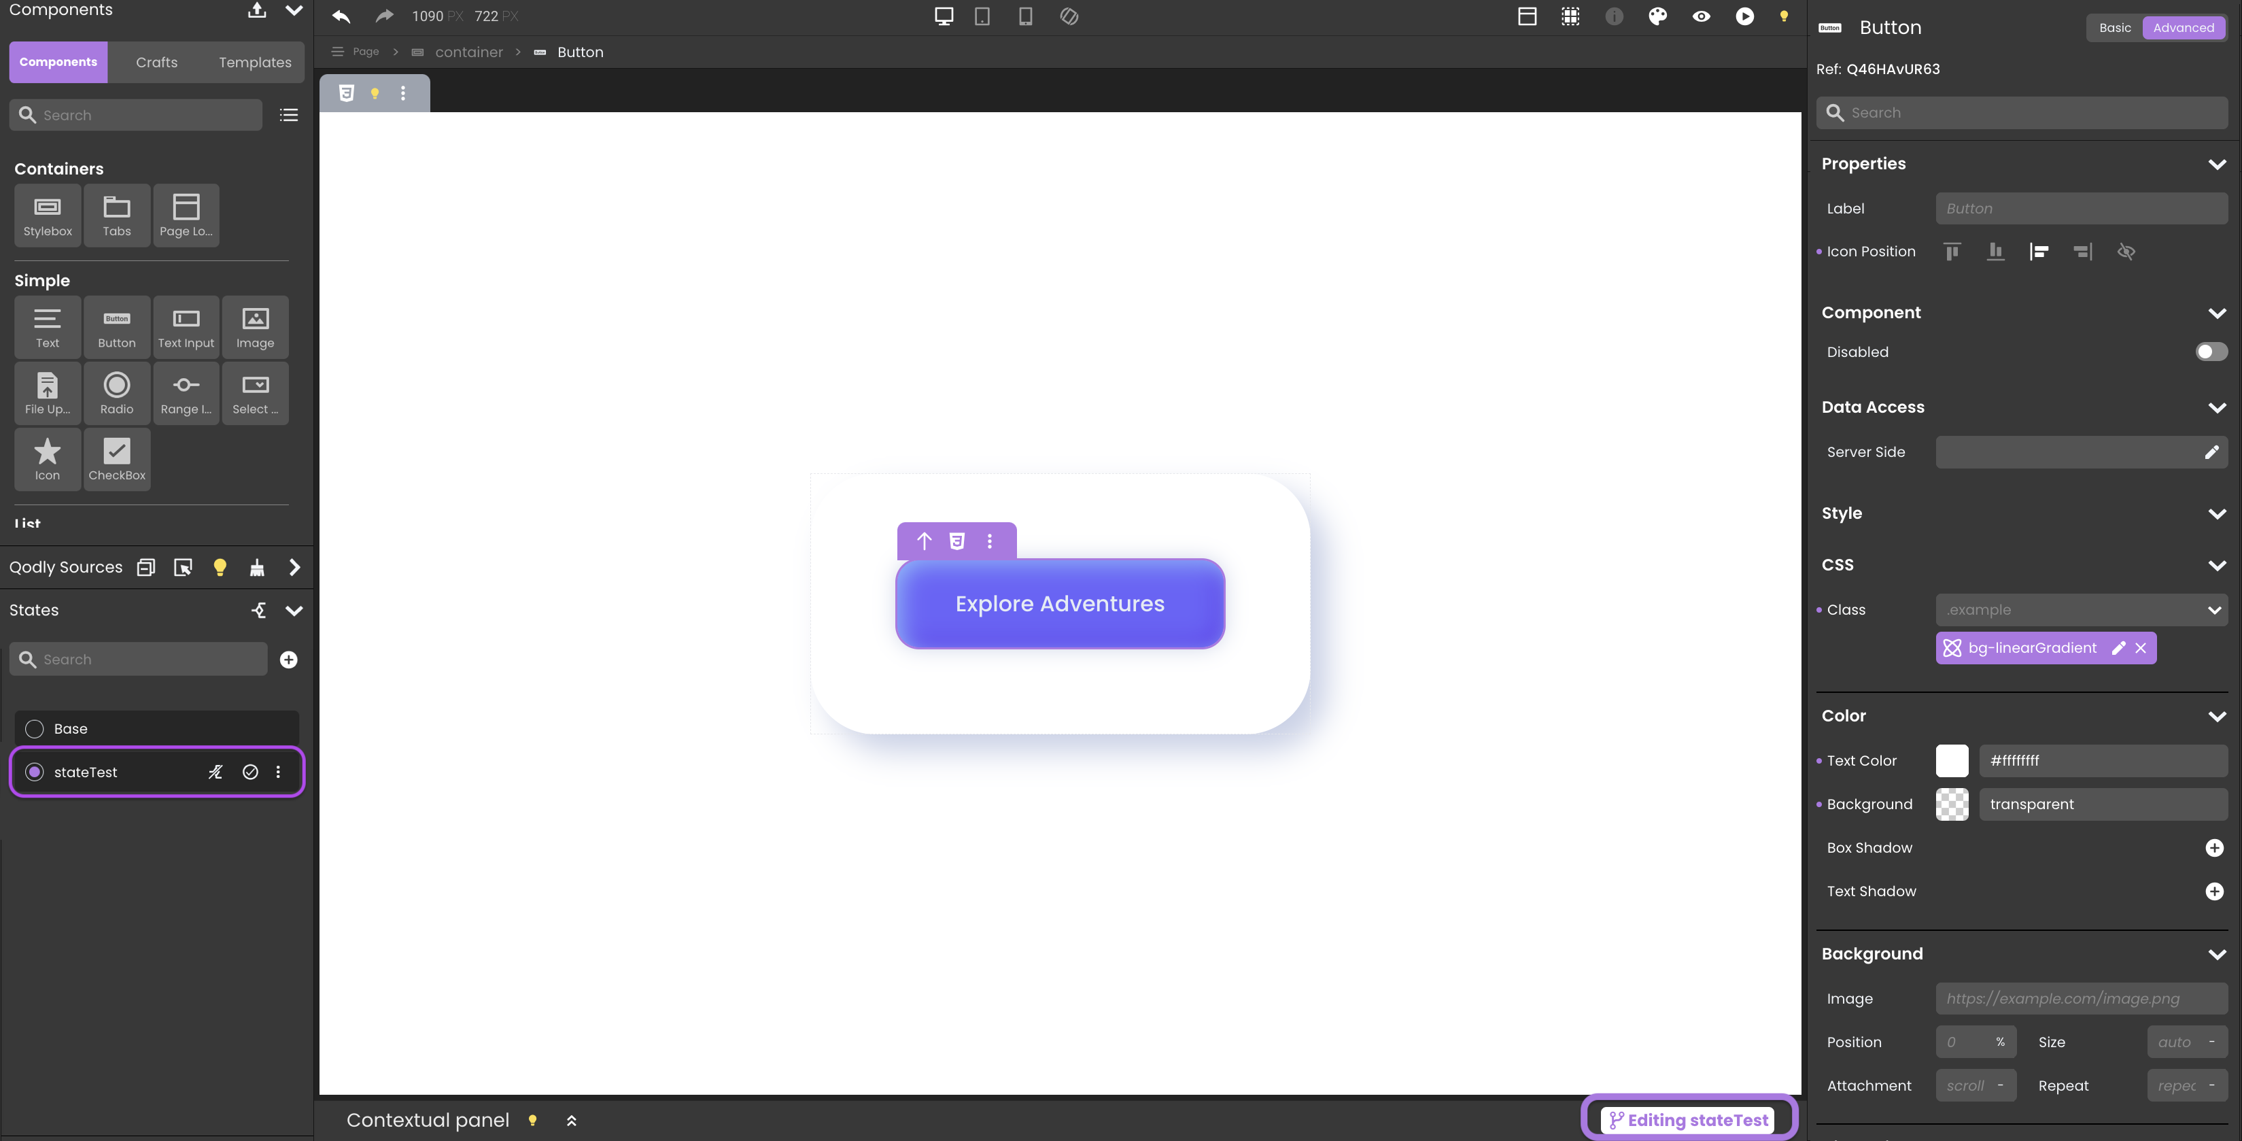The width and height of the screenshot is (2242, 1141).
Task: Open the Templates tab
Action: point(255,63)
